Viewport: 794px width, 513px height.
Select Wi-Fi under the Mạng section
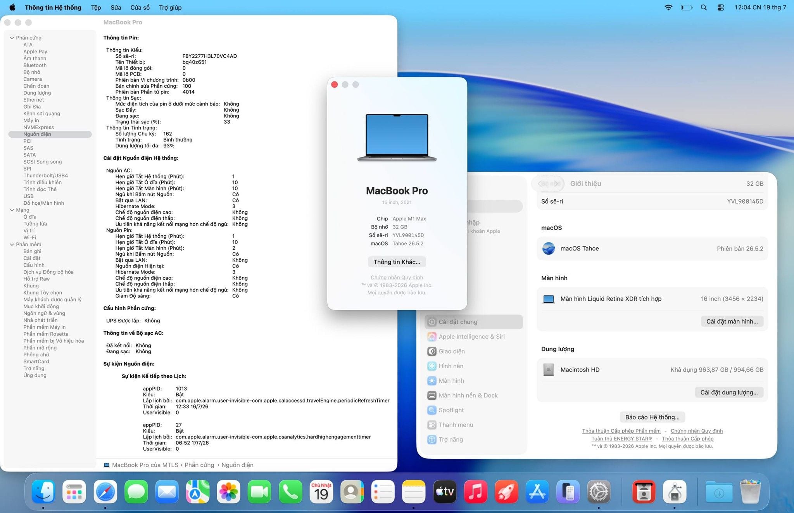29,237
